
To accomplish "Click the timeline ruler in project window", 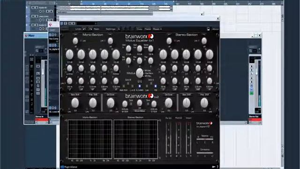I will pos(169,3).
